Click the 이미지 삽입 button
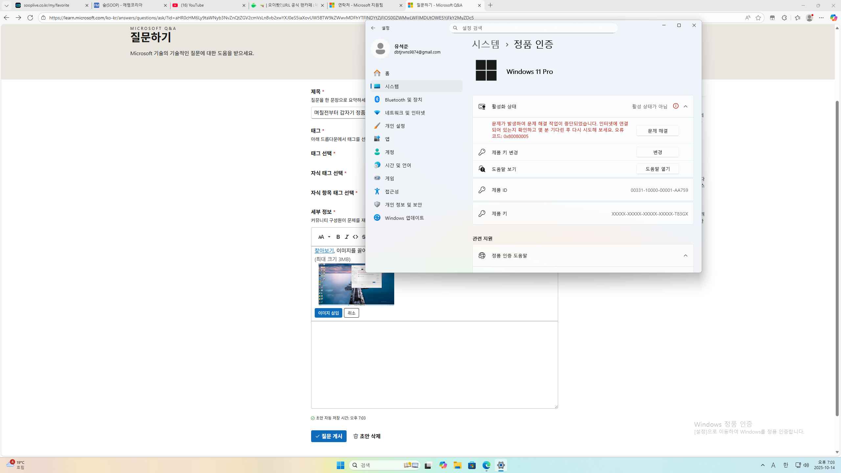The width and height of the screenshot is (841, 473). click(x=328, y=313)
